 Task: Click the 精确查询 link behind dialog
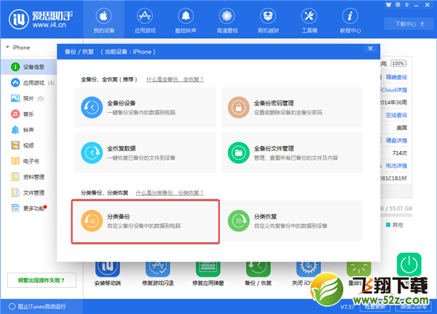pyautogui.click(x=396, y=77)
